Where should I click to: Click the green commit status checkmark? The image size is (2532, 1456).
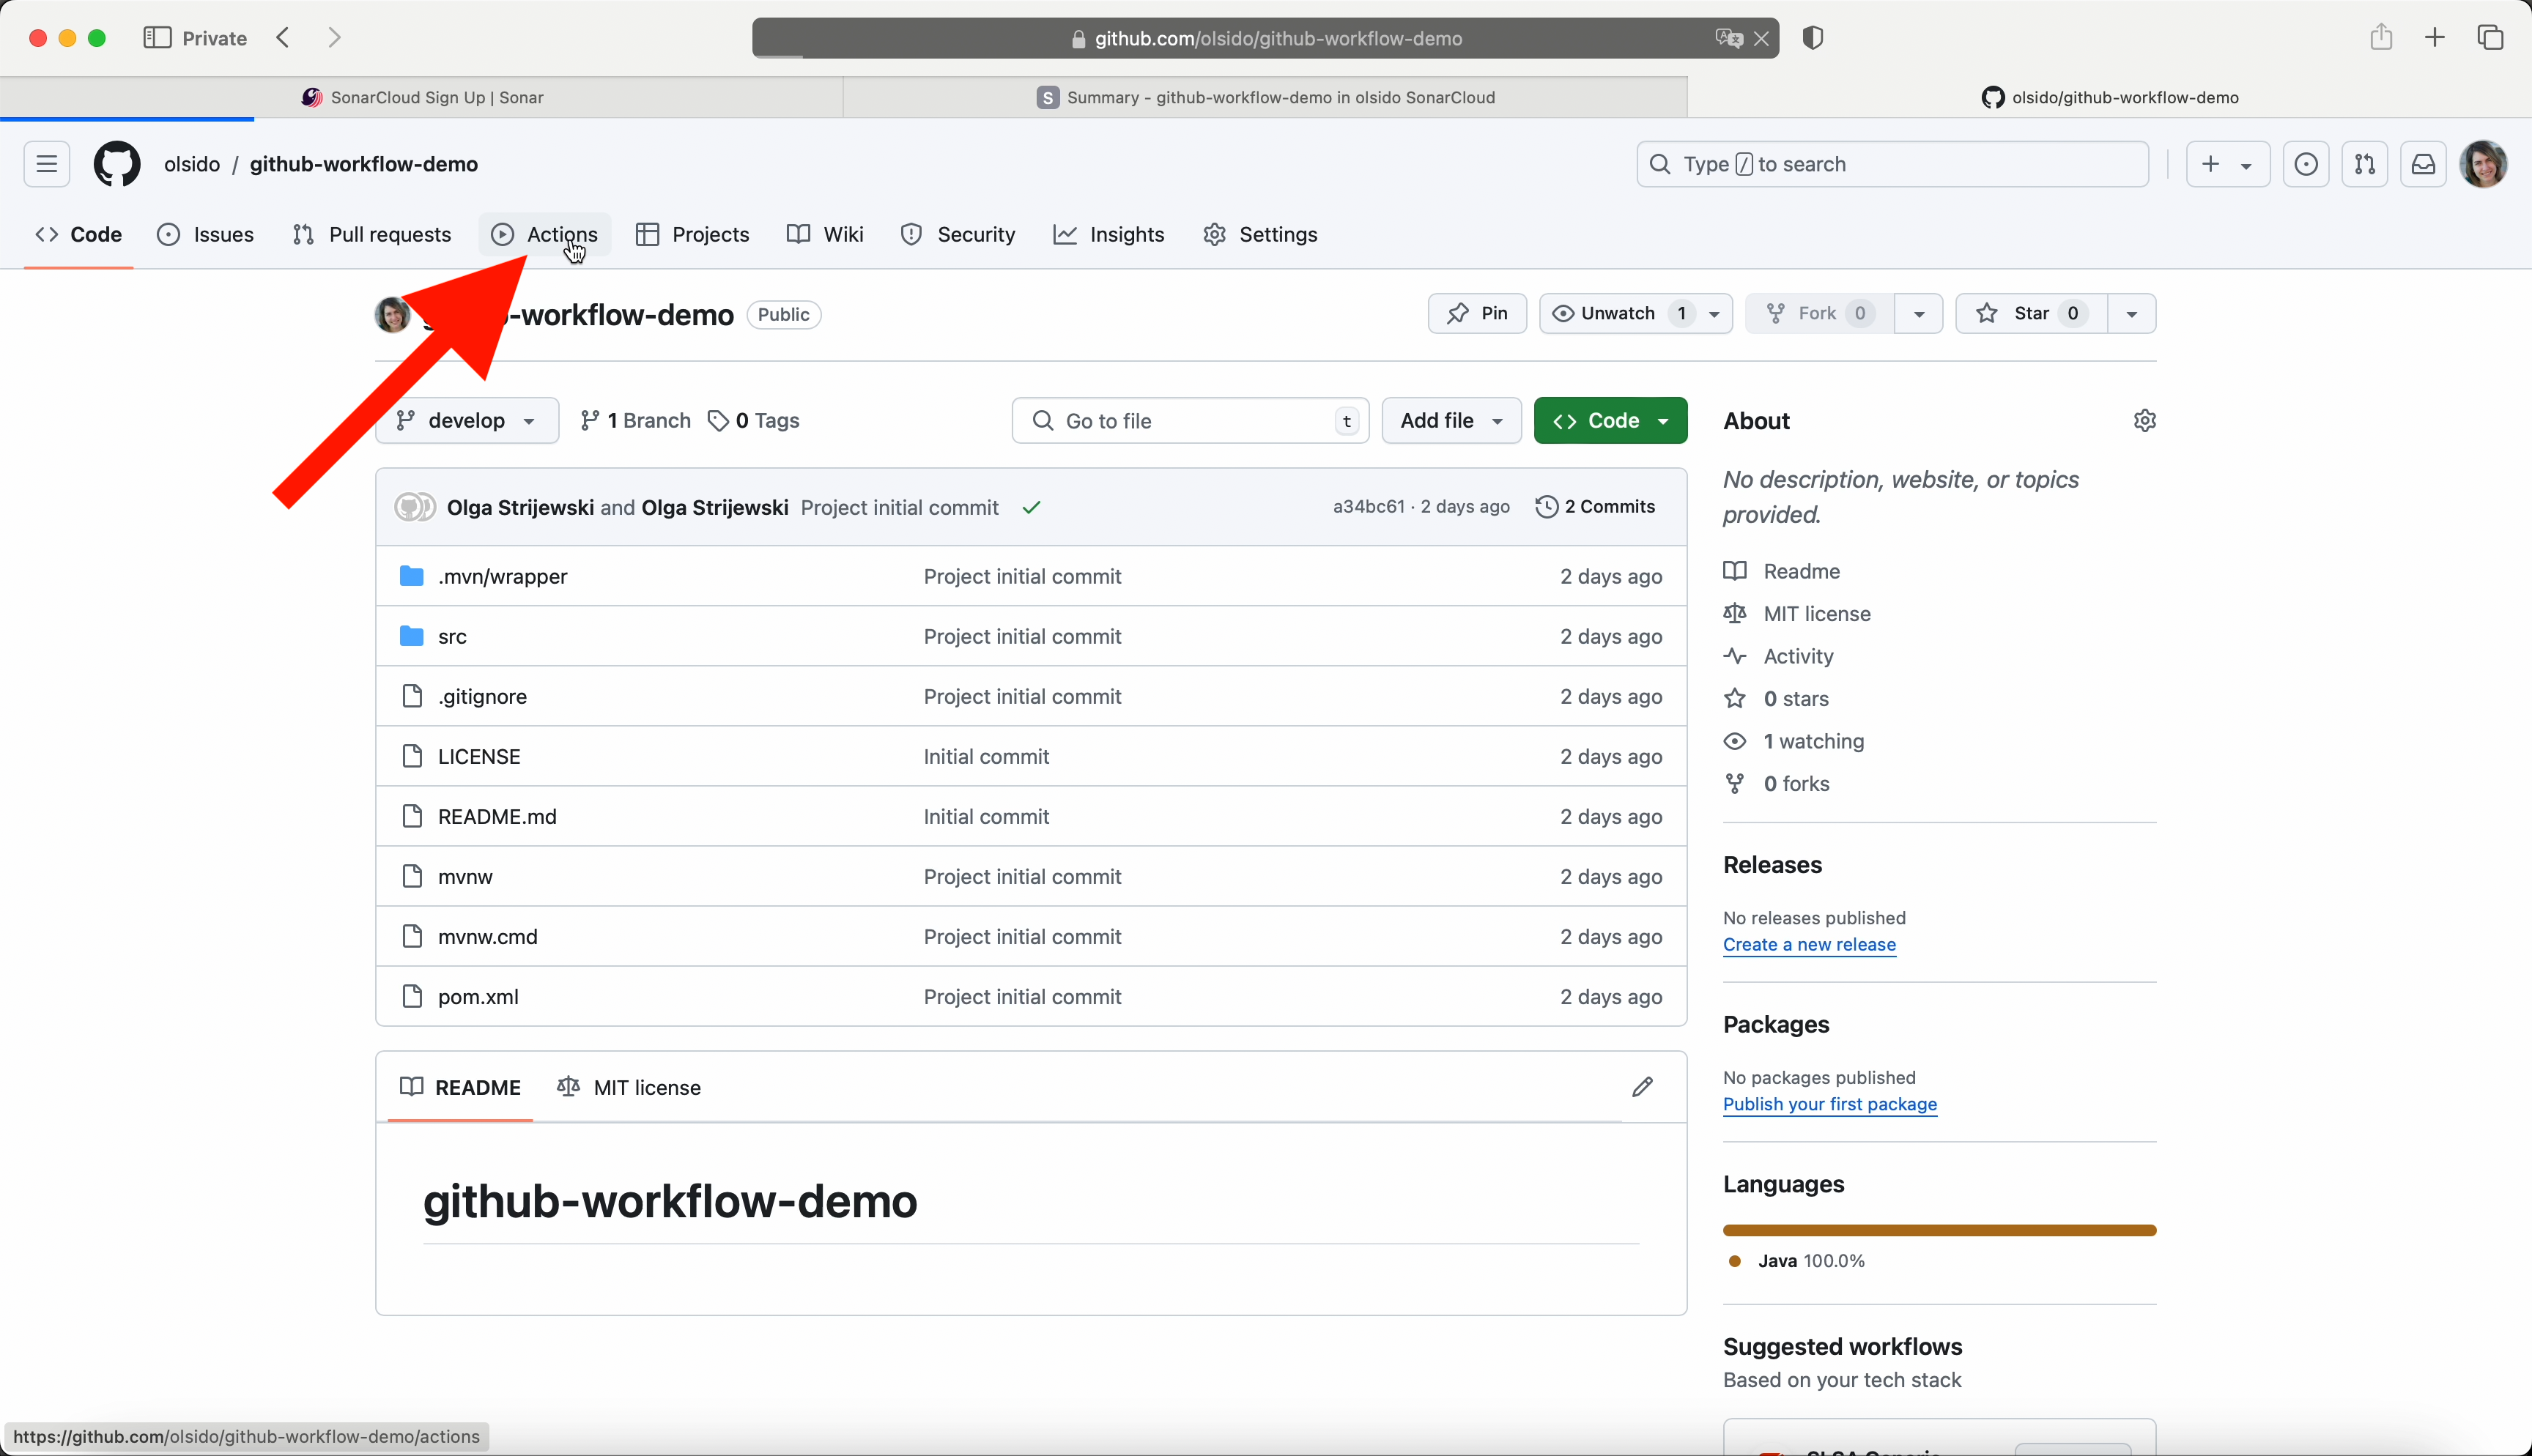point(1031,508)
